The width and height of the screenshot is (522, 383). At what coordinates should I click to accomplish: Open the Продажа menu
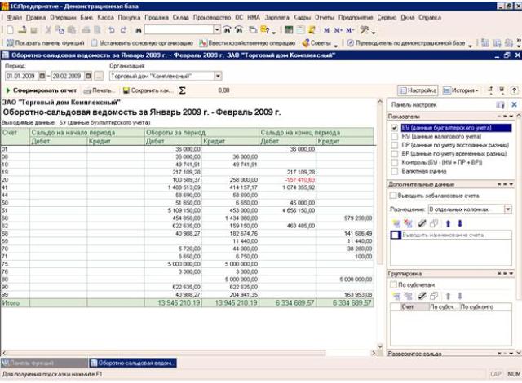pos(157,17)
